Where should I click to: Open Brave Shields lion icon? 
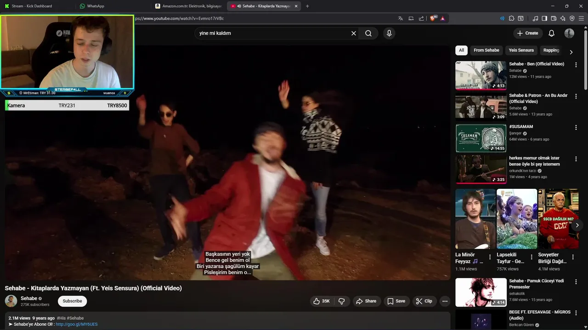click(x=433, y=18)
